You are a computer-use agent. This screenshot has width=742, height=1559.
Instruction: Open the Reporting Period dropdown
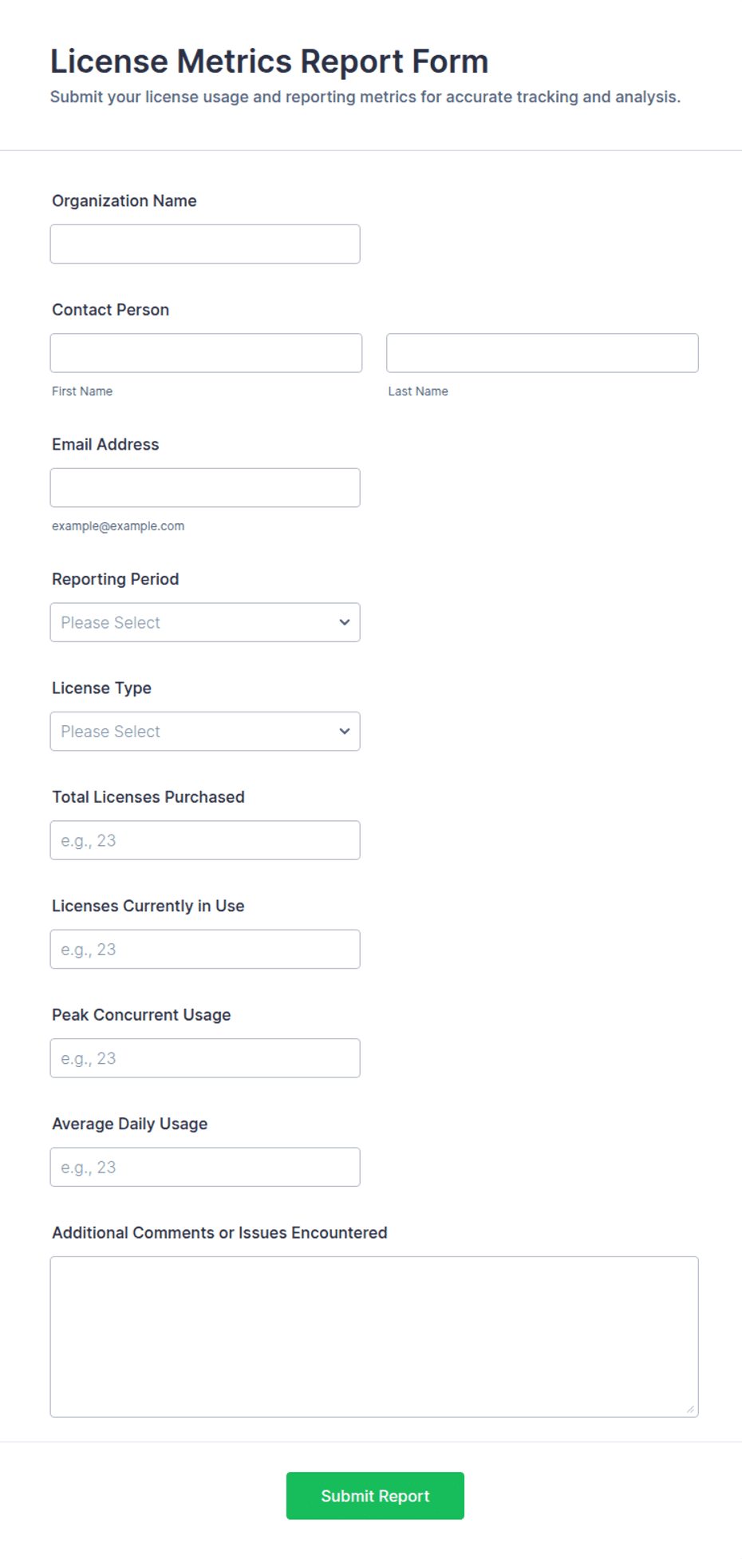[205, 622]
